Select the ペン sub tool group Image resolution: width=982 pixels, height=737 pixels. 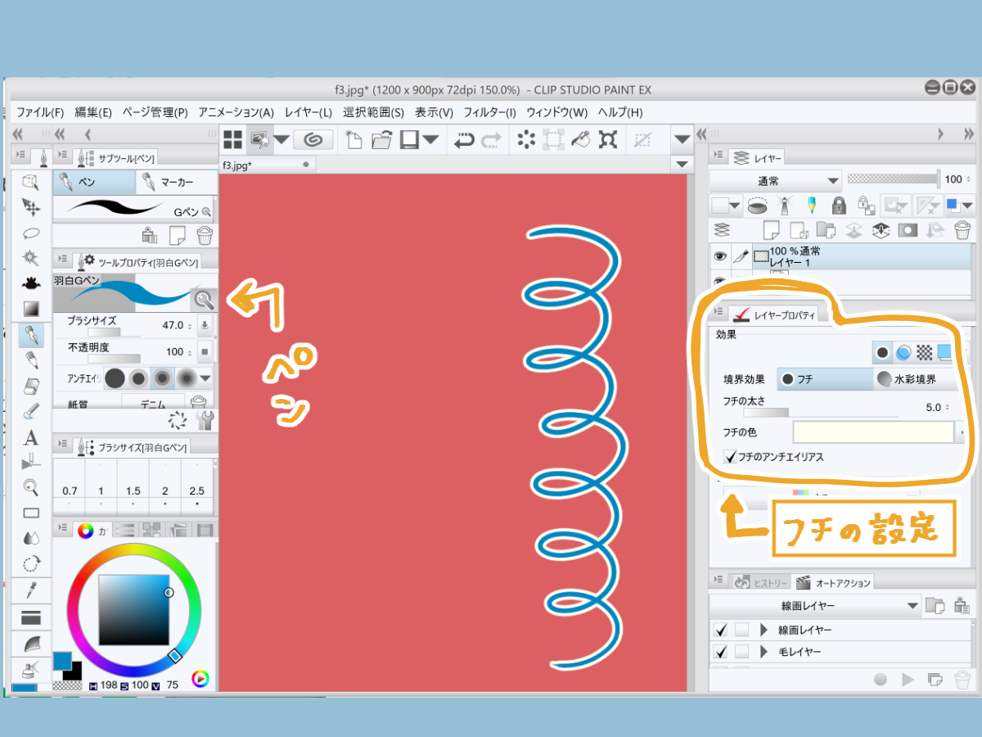pos(94,183)
